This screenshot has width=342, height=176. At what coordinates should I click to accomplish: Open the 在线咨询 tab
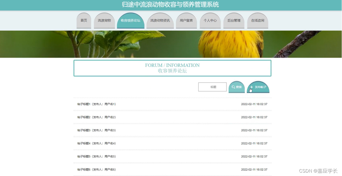click(258, 21)
